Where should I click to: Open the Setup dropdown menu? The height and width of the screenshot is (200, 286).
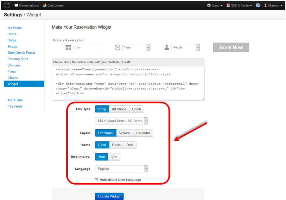pyautogui.click(x=215, y=5)
